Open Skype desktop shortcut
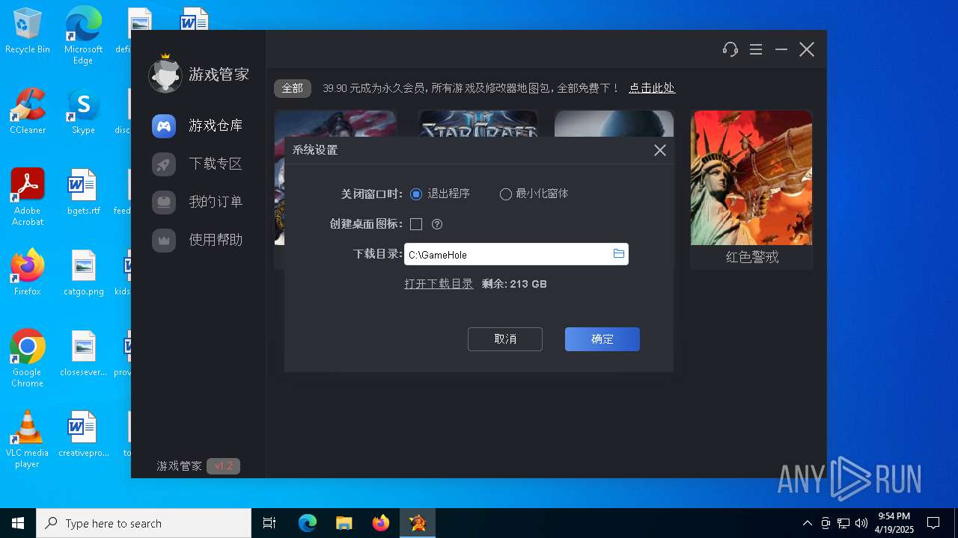This screenshot has height=538, width=958. coord(83,112)
